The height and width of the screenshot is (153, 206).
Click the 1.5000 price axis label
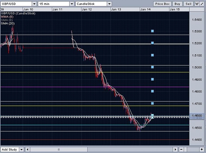(x=197, y=67)
